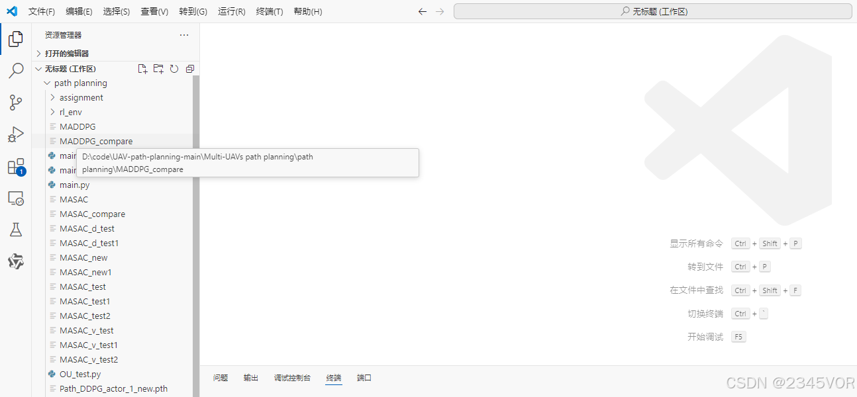The height and width of the screenshot is (397, 857).
Task: Open the 终端(T) menu
Action: coord(270,11)
